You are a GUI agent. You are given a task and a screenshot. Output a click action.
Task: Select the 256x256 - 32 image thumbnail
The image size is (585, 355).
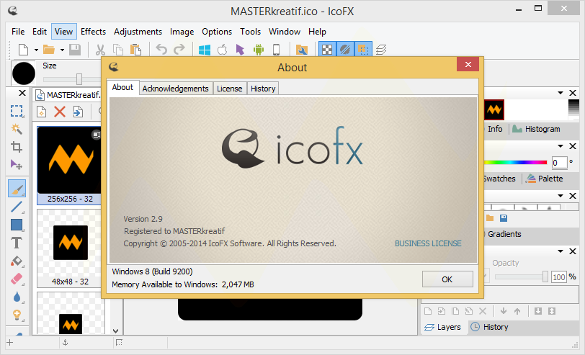pyautogui.click(x=70, y=165)
